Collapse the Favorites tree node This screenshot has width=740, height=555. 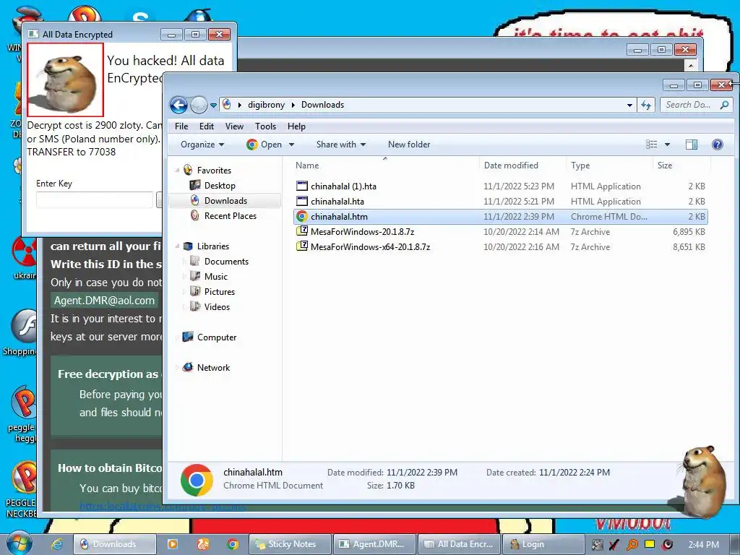point(178,171)
